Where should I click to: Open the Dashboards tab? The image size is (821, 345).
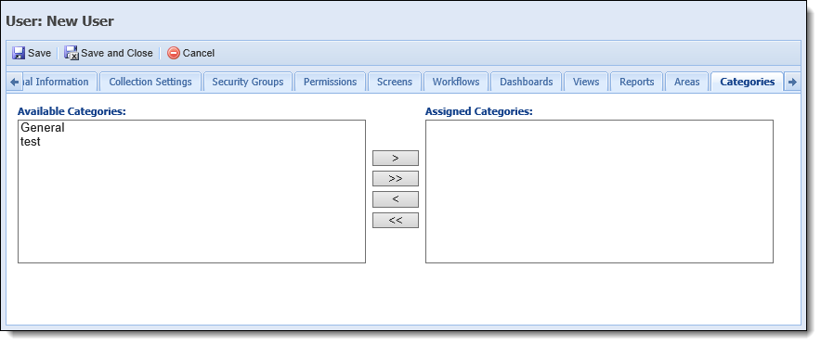pyautogui.click(x=527, y=82)
